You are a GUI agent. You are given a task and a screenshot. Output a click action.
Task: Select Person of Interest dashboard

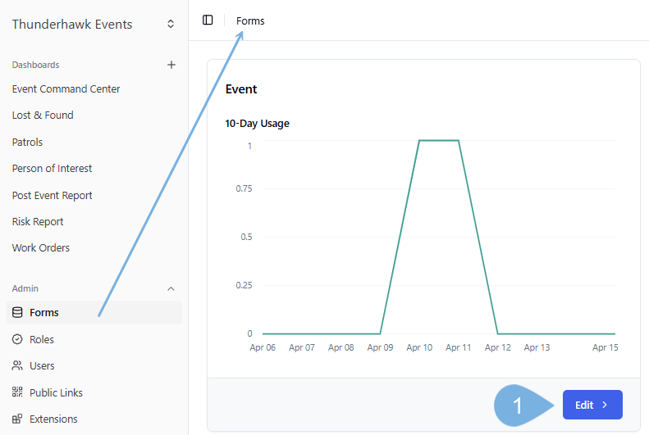coord(52,168)
